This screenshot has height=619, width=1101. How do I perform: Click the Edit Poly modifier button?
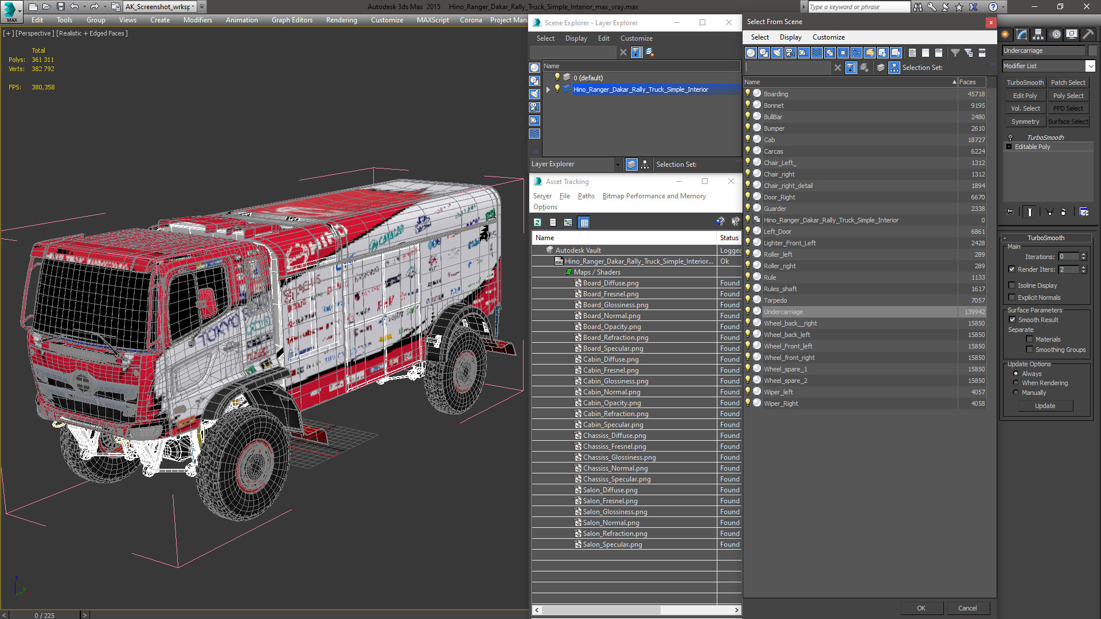tap(1025, 96)
